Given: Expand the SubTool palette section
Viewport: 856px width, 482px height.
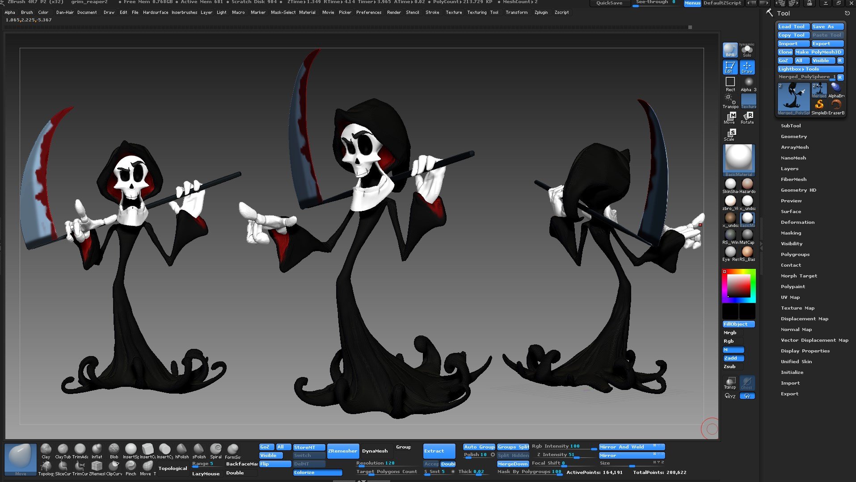Looking at the screenshot, I should click(x=790, y=126).
